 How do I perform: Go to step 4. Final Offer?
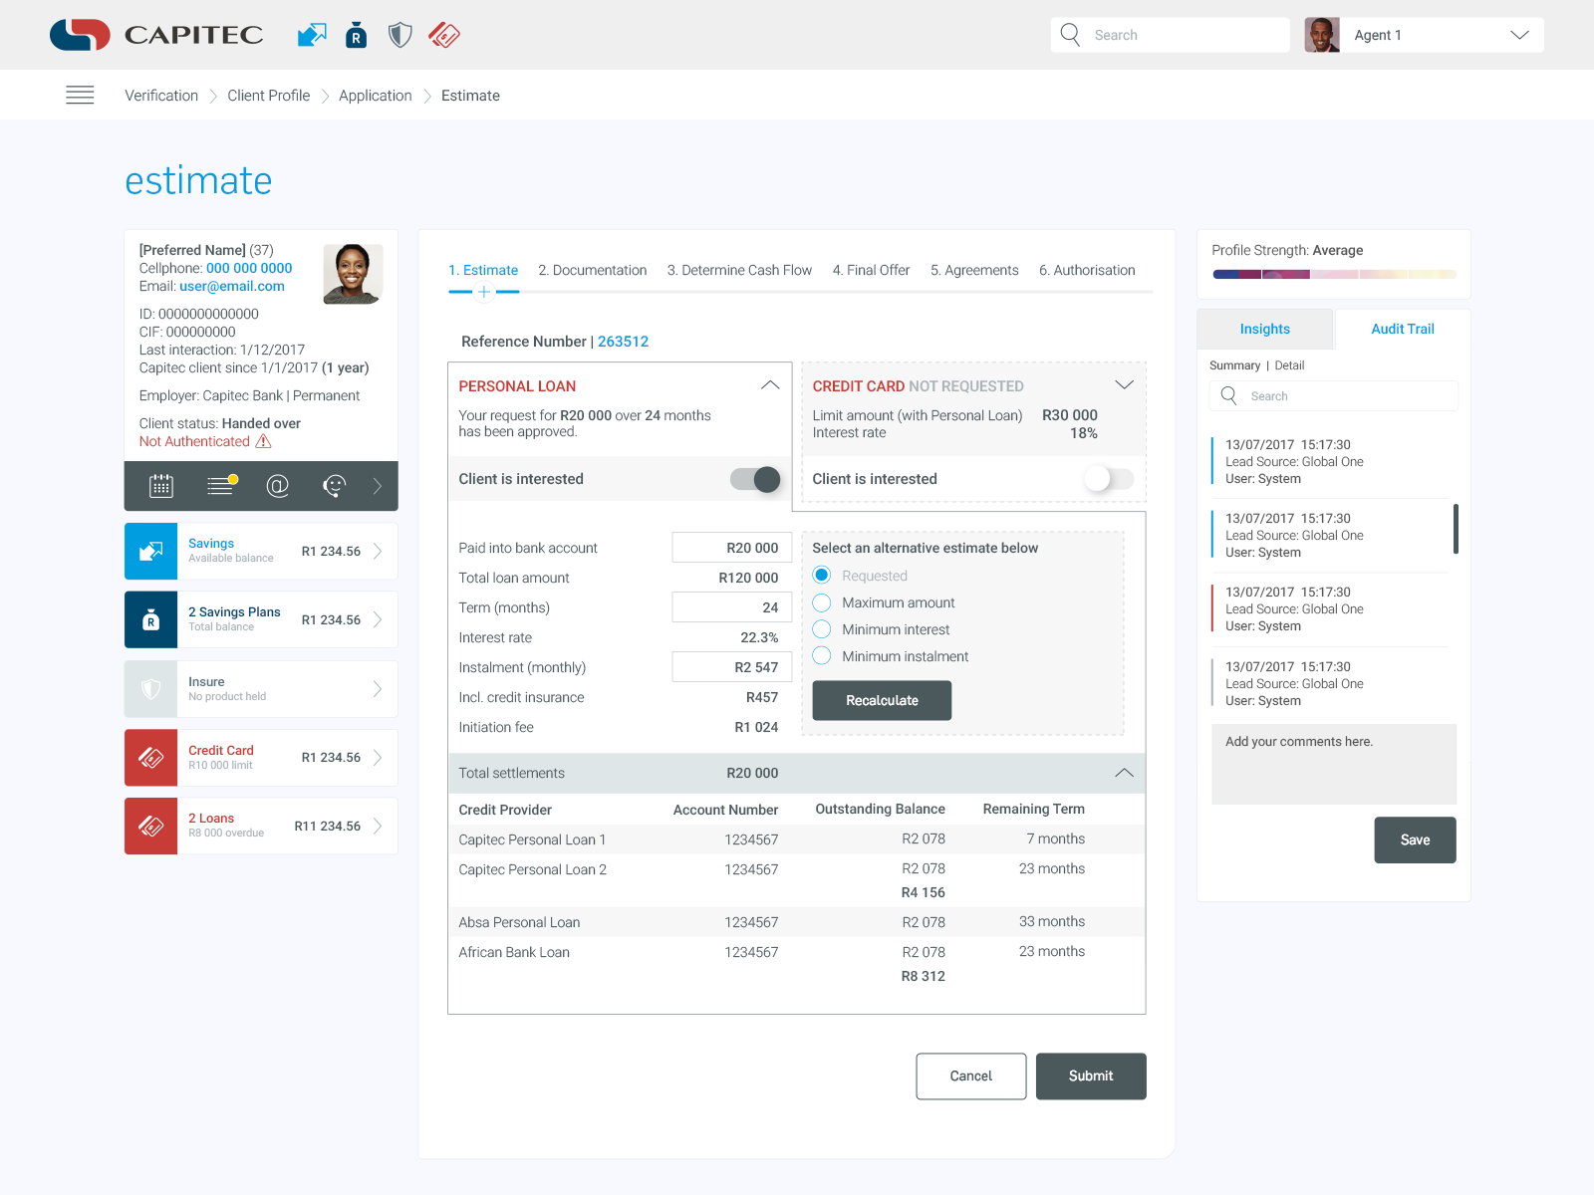[871, 270]
